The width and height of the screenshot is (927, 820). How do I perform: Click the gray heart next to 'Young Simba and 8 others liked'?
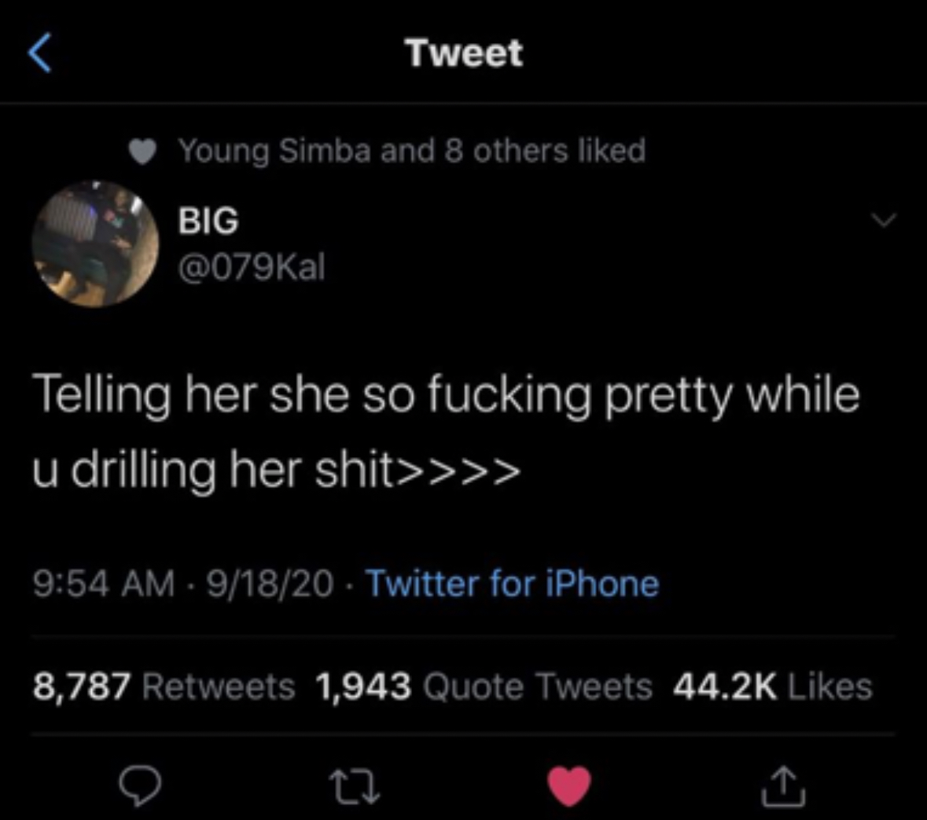[x=143, y=150]
